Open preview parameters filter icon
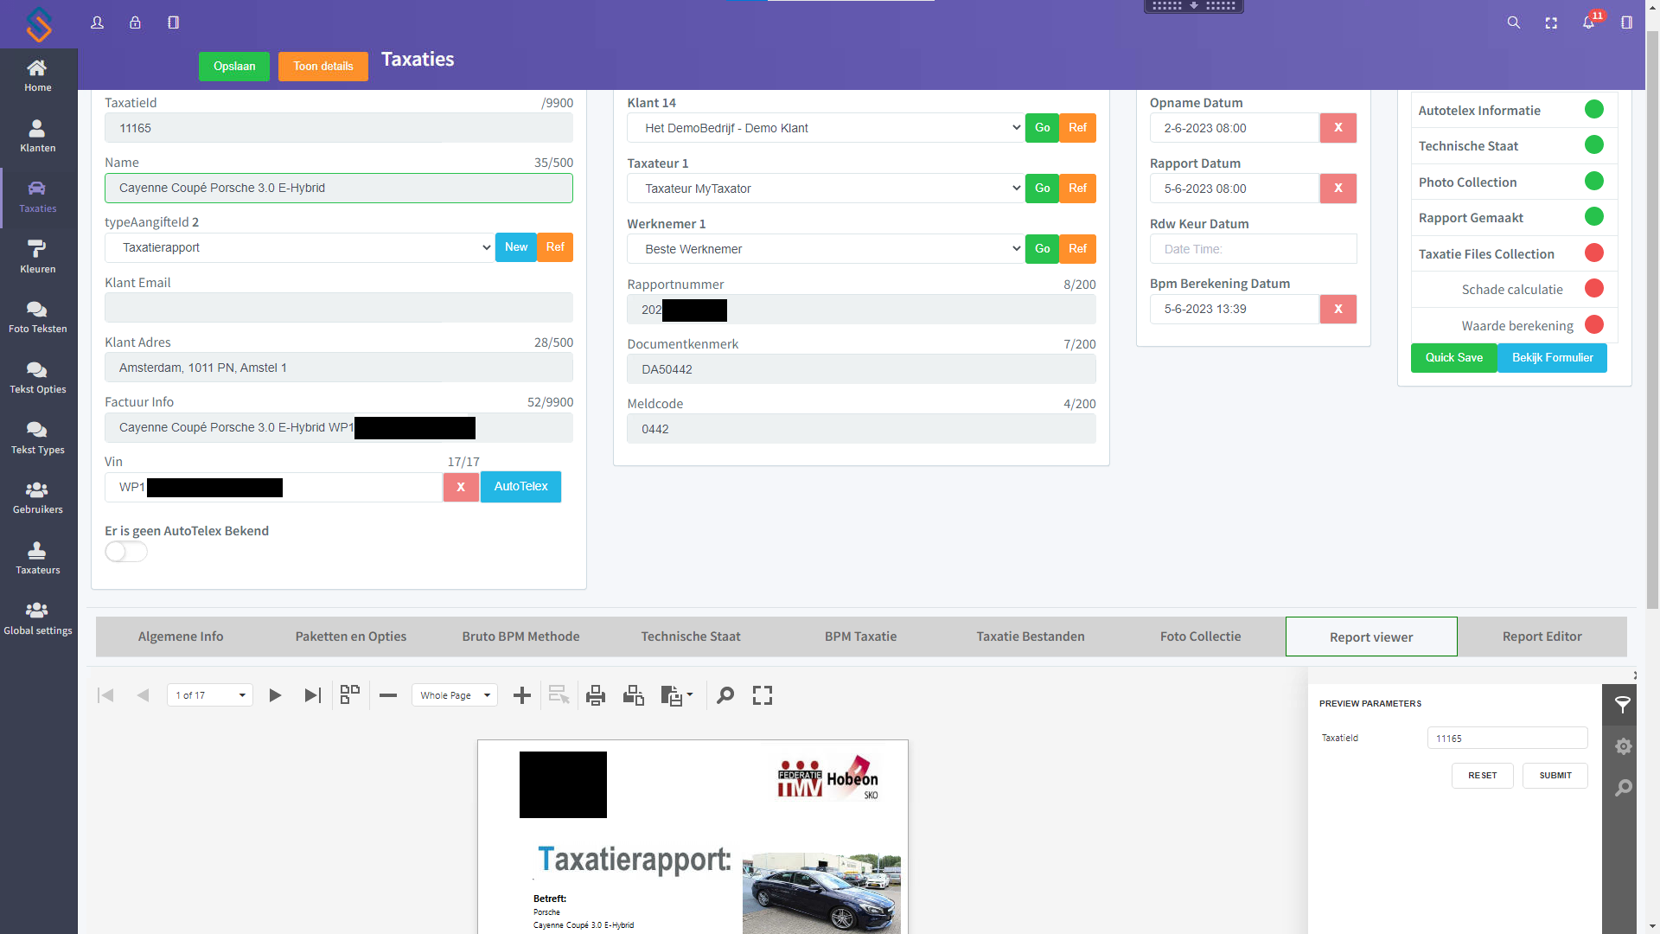This screenshot has width=1660, height=934. (x=1623, y=705)
